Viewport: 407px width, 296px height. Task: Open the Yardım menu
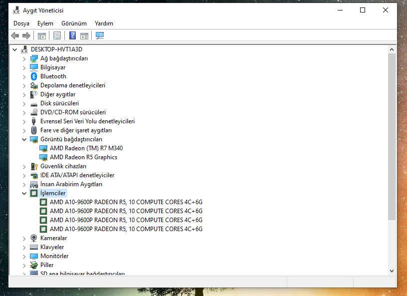tap(104, 23)
